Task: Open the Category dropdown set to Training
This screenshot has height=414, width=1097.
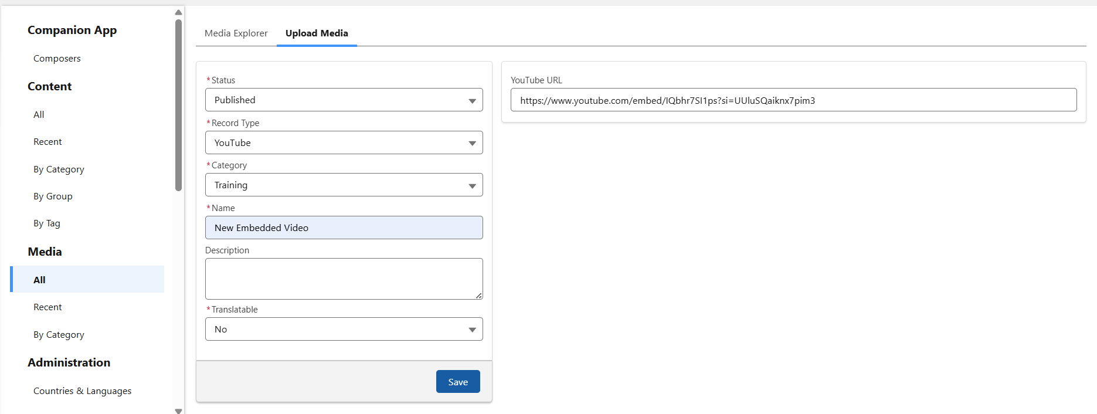Action: [x=344, y=185]
